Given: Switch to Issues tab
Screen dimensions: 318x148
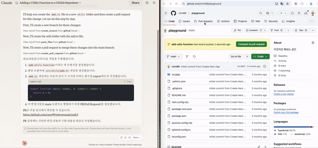Looking at the screenshot, I should [184, 21].
